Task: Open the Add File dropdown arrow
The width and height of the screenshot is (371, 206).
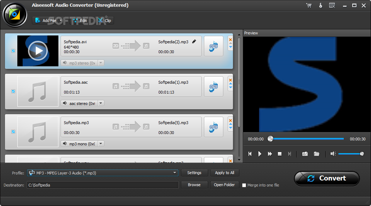Action: pos(61,21)
